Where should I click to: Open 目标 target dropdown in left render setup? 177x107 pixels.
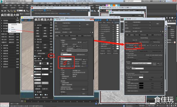point(71,23)
